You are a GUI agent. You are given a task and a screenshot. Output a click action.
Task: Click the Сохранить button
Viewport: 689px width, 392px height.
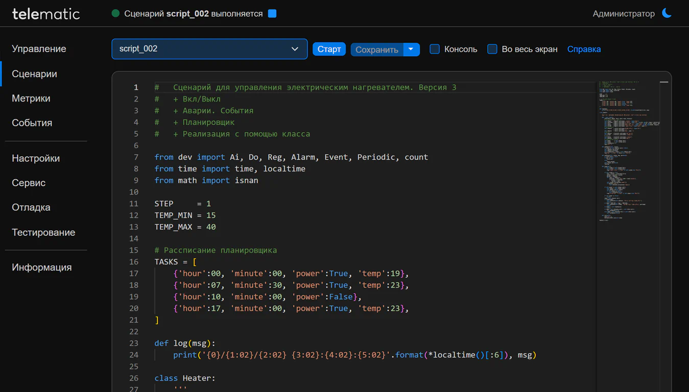point(377,49)
